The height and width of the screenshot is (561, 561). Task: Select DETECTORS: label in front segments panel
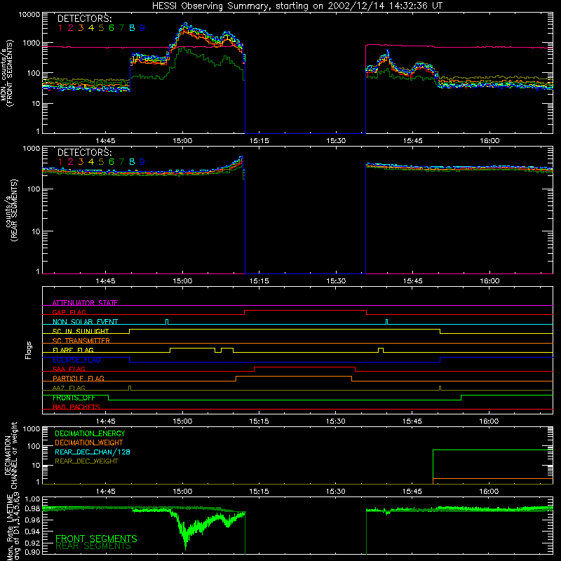pyautogui.click(x=84, y=19)
